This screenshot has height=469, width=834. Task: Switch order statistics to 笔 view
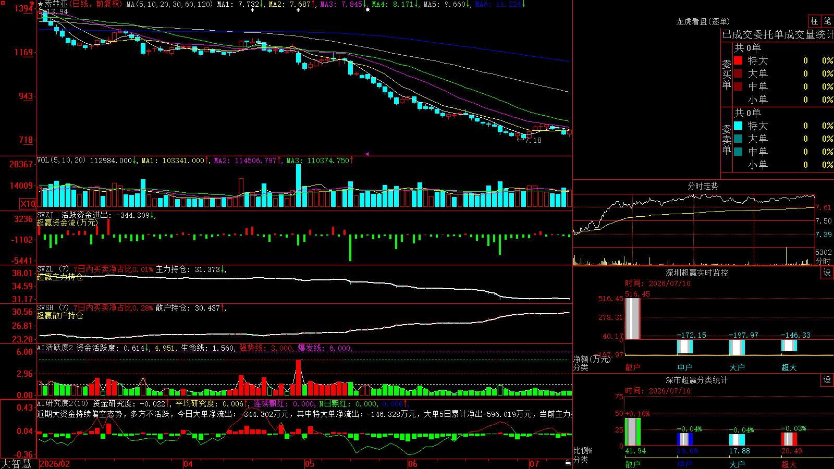click(x=828, y=21)
